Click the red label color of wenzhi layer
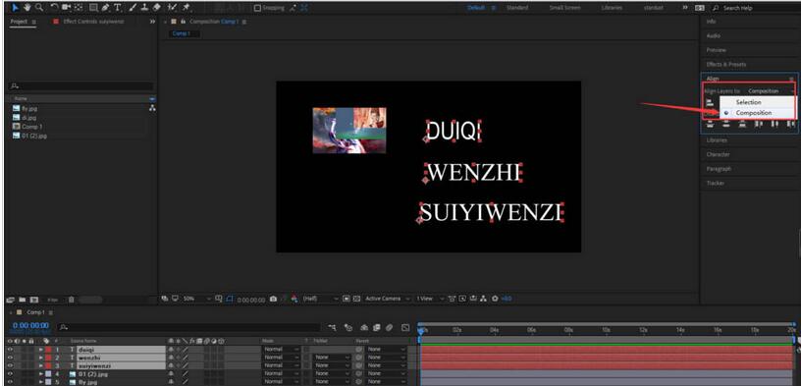This screenshot has height=386, width=801. tap(48, 358)
